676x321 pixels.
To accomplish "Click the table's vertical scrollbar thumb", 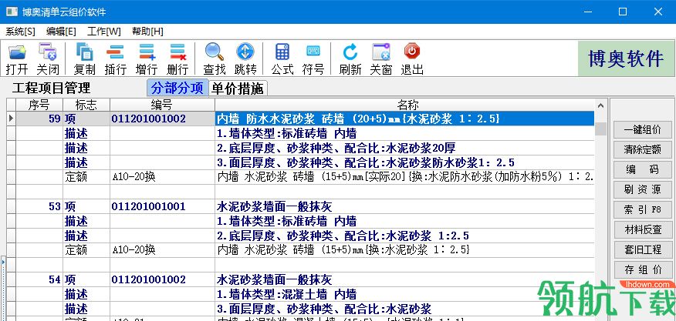I will [x=600, y=129].
